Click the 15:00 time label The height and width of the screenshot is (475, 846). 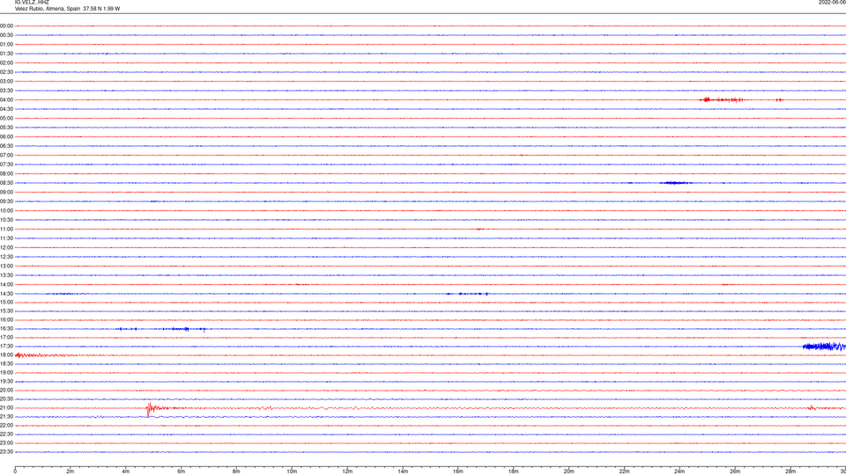click(x=7, y=302)
